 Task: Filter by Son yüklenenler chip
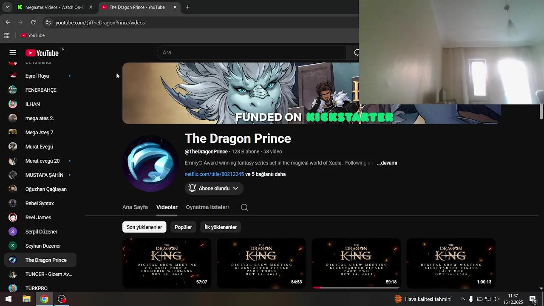tap(144, 227)
